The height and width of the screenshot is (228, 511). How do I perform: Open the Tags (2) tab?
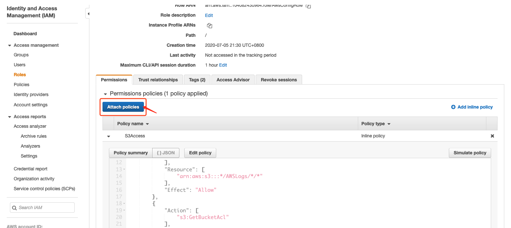click(x=197, y=80)
